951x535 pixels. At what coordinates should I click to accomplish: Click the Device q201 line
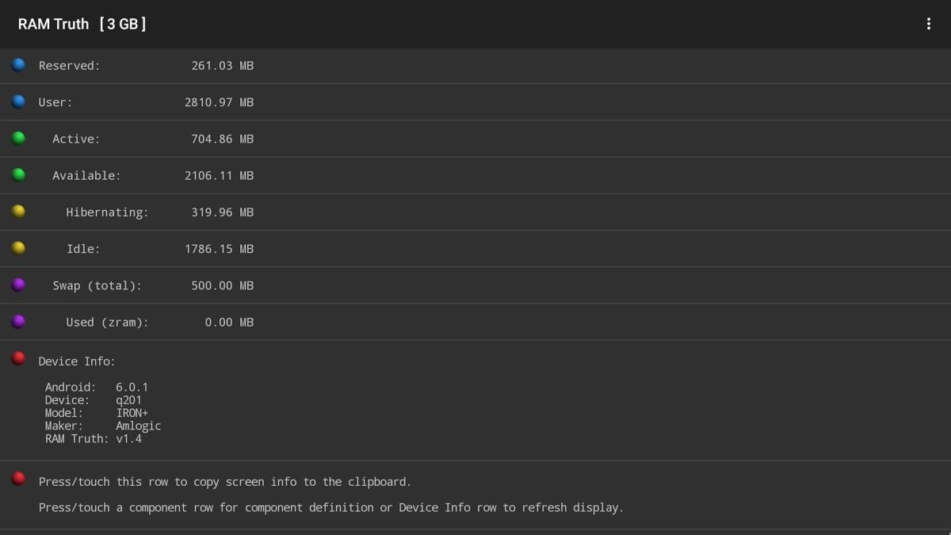[x=94, y=400]
